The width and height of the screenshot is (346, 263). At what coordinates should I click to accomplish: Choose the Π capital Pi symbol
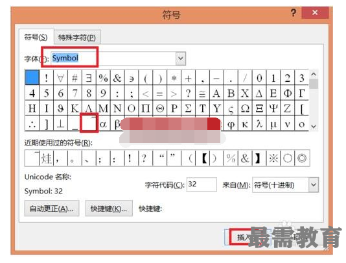[x=145, y=108]
